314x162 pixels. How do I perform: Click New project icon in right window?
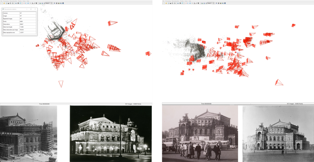pyautogui.click(x=164, y=3)
